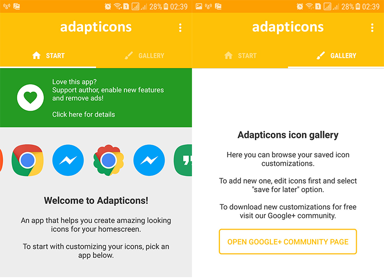Image resolution: width=384 pixels, height=278 pixels.
Task: Pick the first Messenger icon
Action: click(68, 160)
